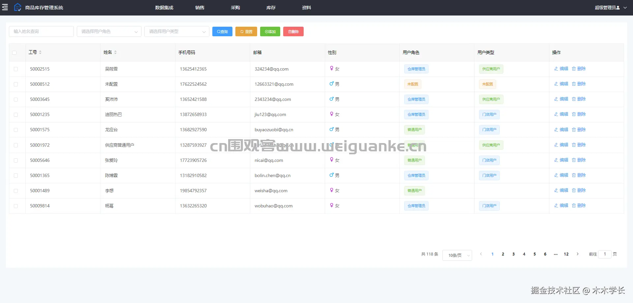Image resolution: width=633 pixels, height=303 pixels.
Task: Click edit pencil icon for 50001972
Action: coord(556,145)
